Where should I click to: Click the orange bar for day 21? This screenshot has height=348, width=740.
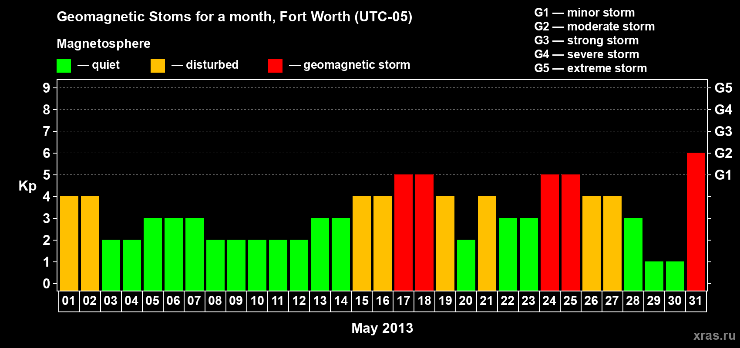click(x=487, y=244)
